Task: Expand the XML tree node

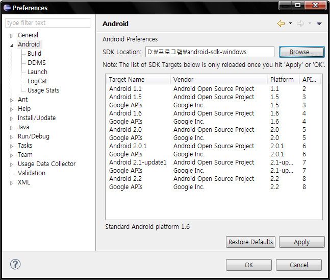Action: click(11, 183)
